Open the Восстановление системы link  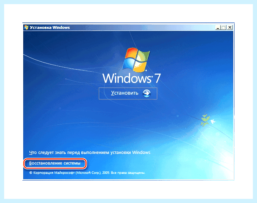pyautogui.click(x=55, y=163)
